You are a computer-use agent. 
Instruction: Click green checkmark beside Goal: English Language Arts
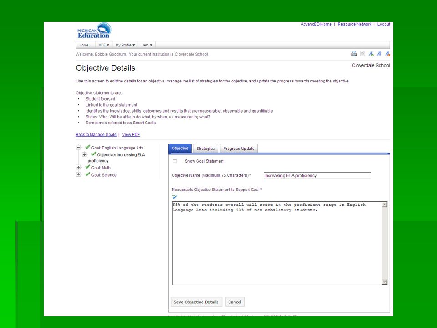[87, 147]
